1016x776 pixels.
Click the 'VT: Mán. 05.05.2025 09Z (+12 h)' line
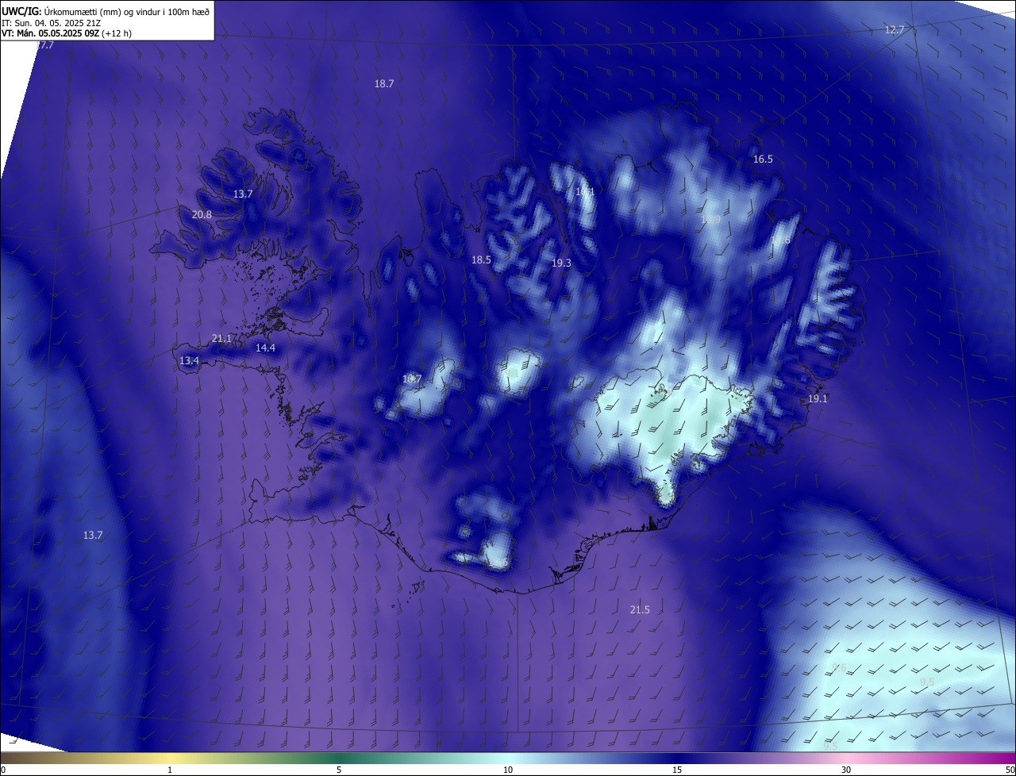[67, 33]
